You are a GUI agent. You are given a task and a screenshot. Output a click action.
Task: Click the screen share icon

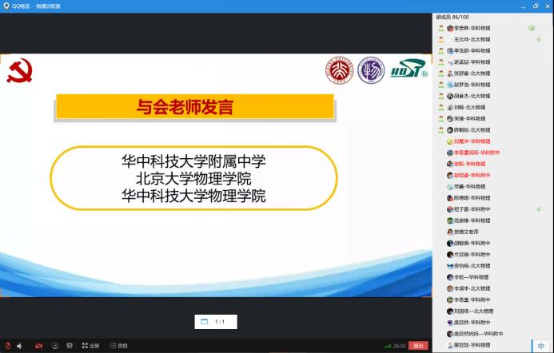(54, 346)
